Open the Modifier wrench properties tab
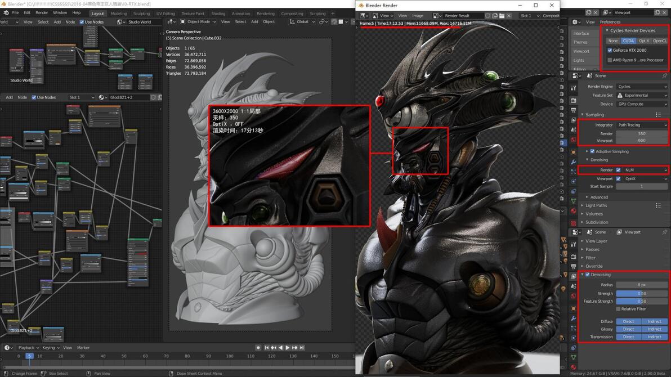The height and width of the screenshot is (377, 671). (x=574, y=161)
